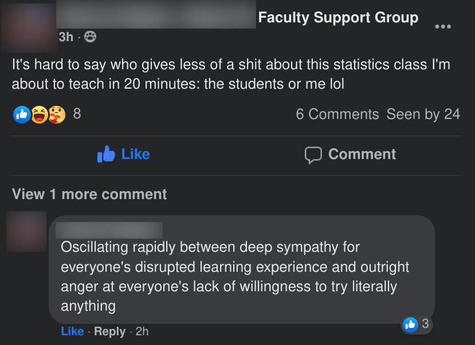The width and height of the screenshot is (475, 345).
Task: Show the Seen by 24 viewers list
Action: [x=423, y=114]
